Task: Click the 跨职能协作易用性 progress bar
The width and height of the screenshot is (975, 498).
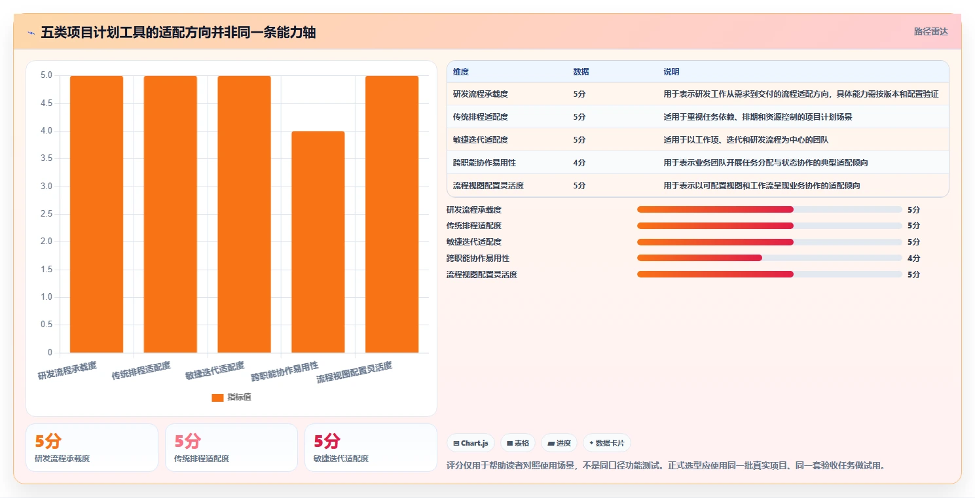Action: point(769,258)
